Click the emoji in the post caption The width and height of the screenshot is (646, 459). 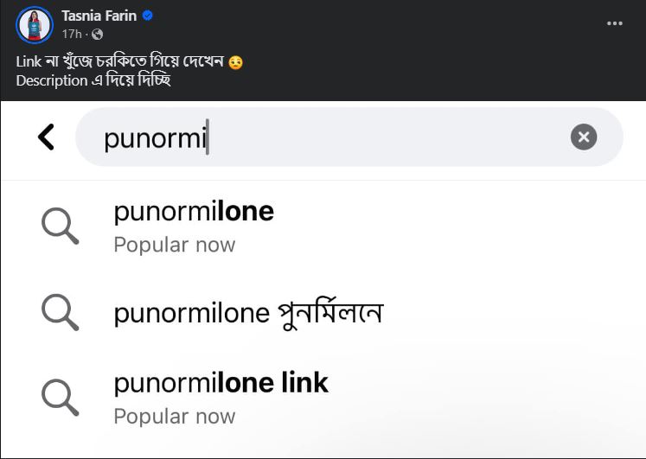coord(236,62)
